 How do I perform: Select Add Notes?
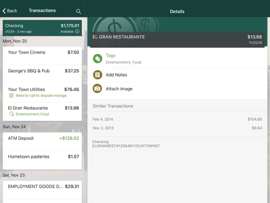(178, 75)
